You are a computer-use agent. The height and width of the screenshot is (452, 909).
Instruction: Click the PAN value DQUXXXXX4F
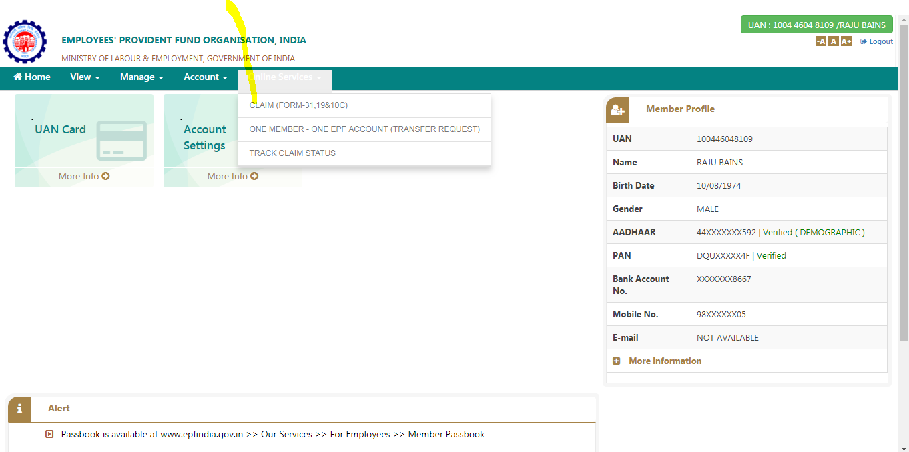[x=724, y=256]
